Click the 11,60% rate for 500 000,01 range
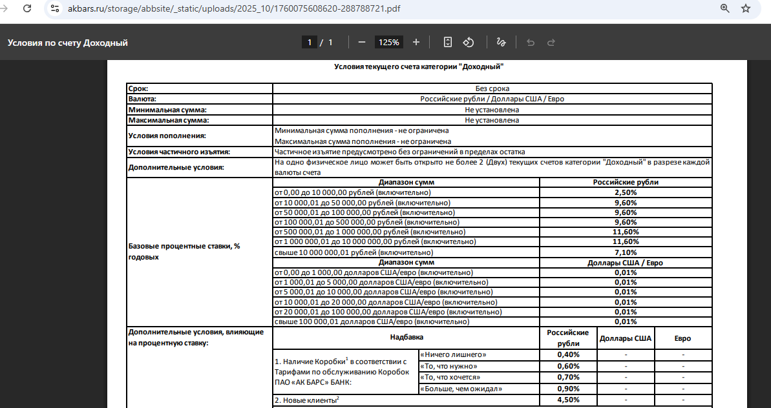Screen dimensions: 771x408 (625, 232)
